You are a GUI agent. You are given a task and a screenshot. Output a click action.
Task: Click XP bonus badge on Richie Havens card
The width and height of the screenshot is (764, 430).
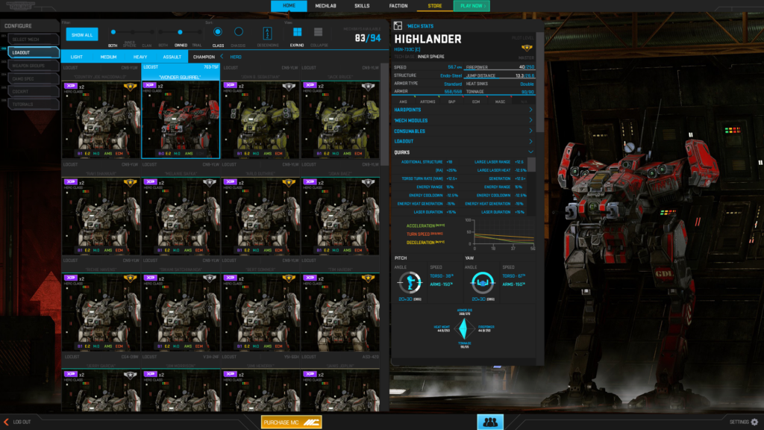pos(70,278)
